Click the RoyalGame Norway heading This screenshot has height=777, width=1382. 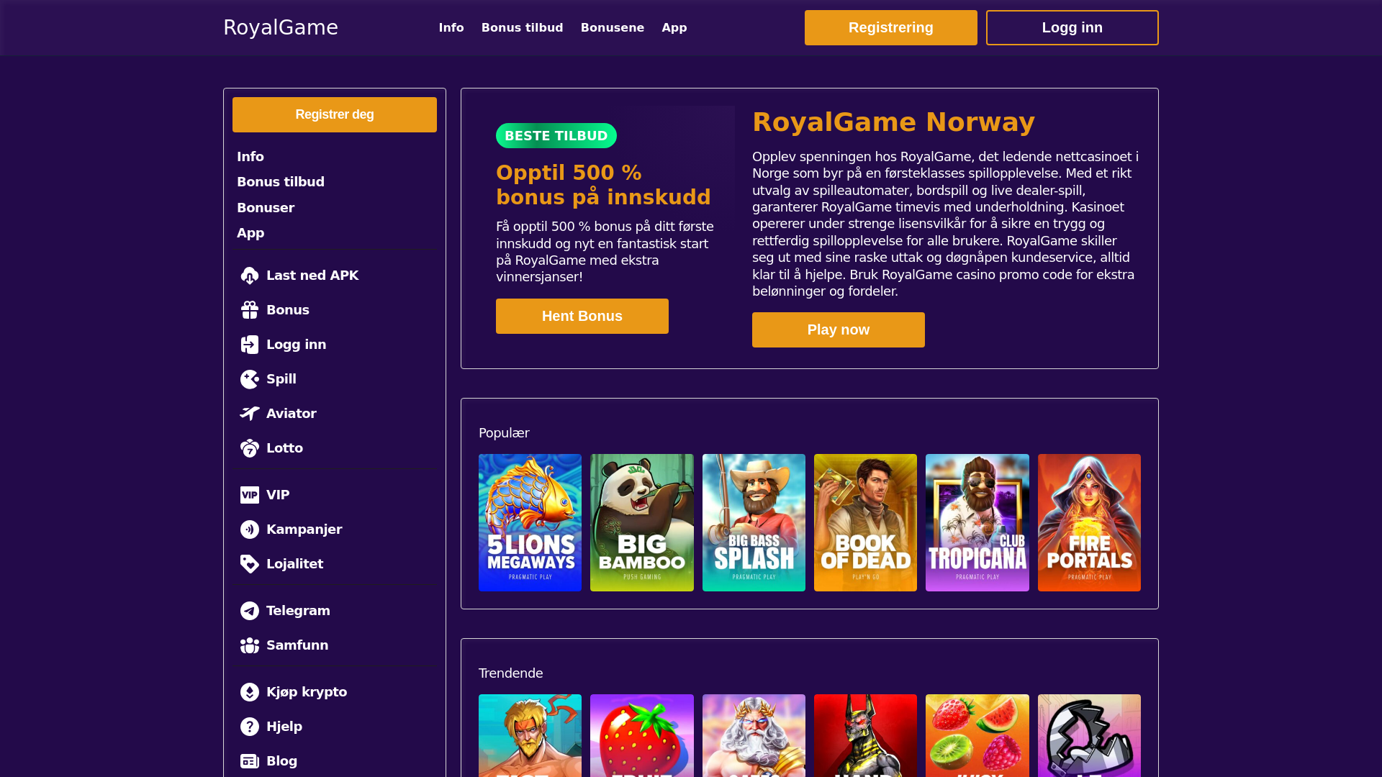(894, 122)
